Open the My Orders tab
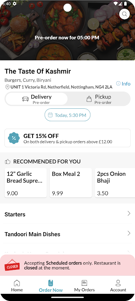 coord(84,286)
